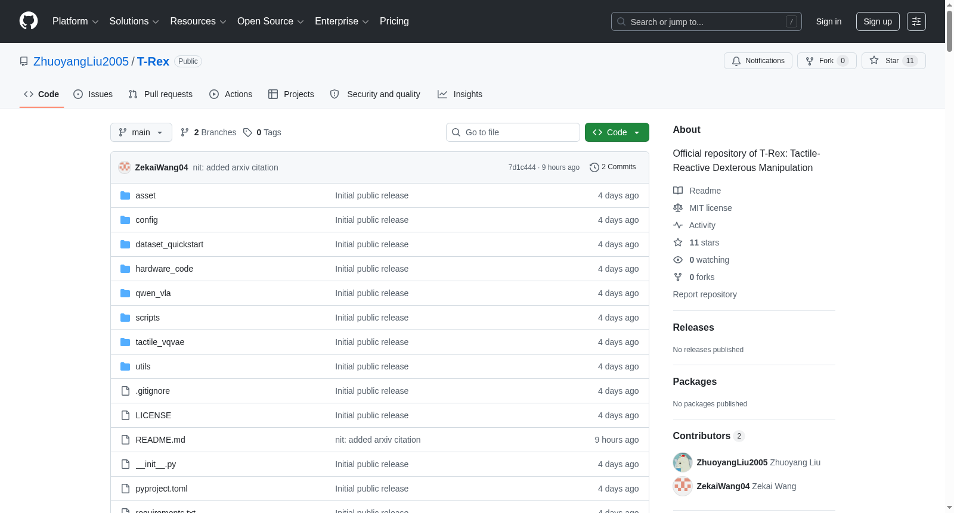This screenshot has height=513, width=954.
Task: Open the README.md file
Action: [160, 440]
